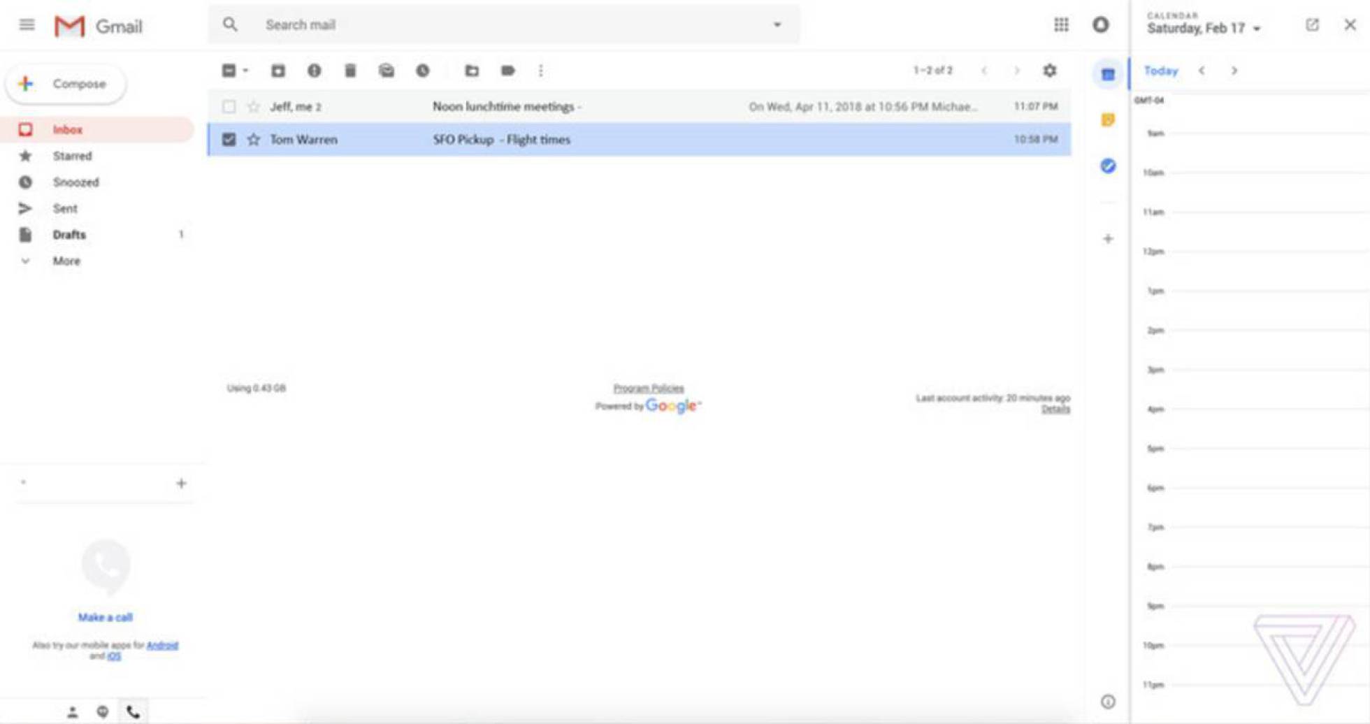Open the Calendar side panel
The image size is (1370, 724).
pyautogui.click(x=1108, y=74)
